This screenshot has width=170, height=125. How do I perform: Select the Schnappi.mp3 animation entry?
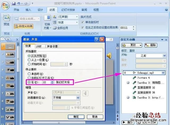pyautogui.click(x=144, y=73)
